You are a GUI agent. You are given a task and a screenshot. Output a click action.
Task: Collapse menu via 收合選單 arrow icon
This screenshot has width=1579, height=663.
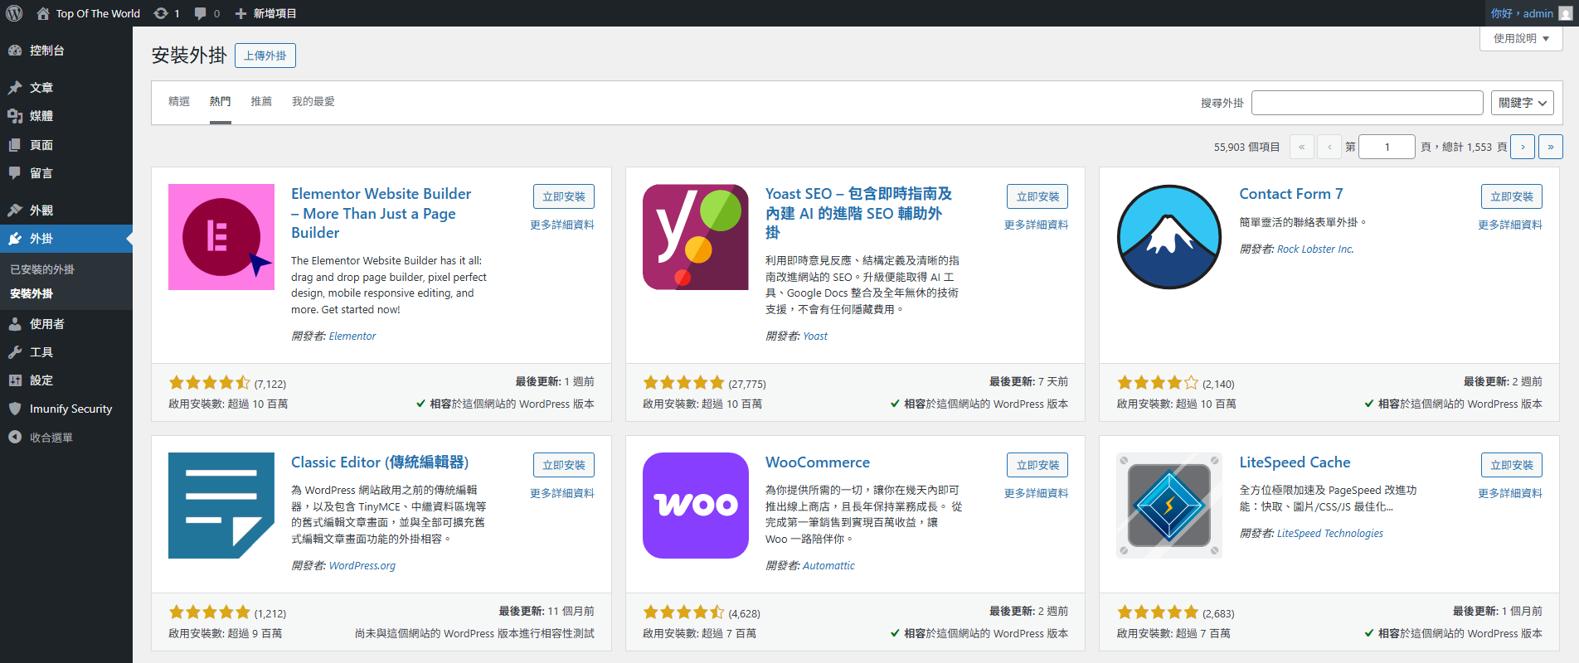coord(15,437)
